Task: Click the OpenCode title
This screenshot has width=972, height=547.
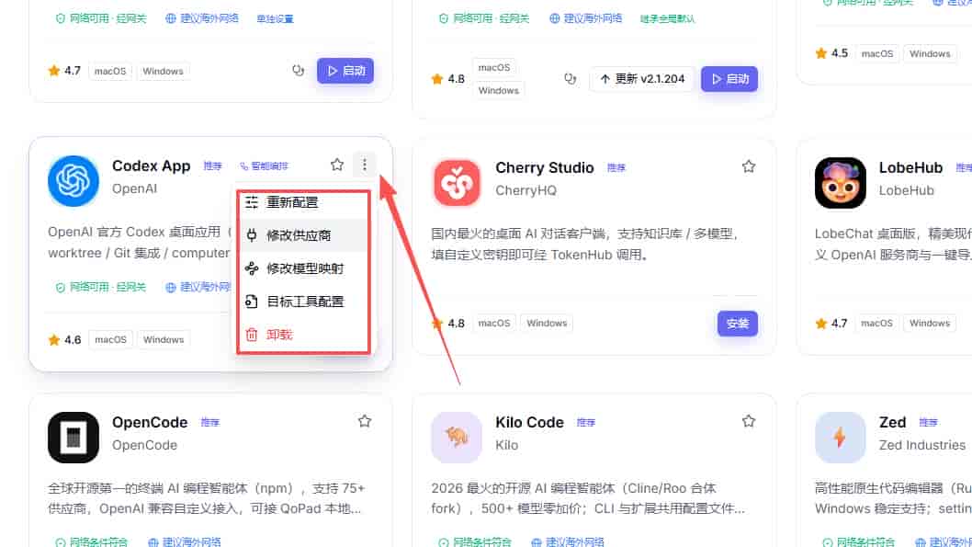Action: 150,422
